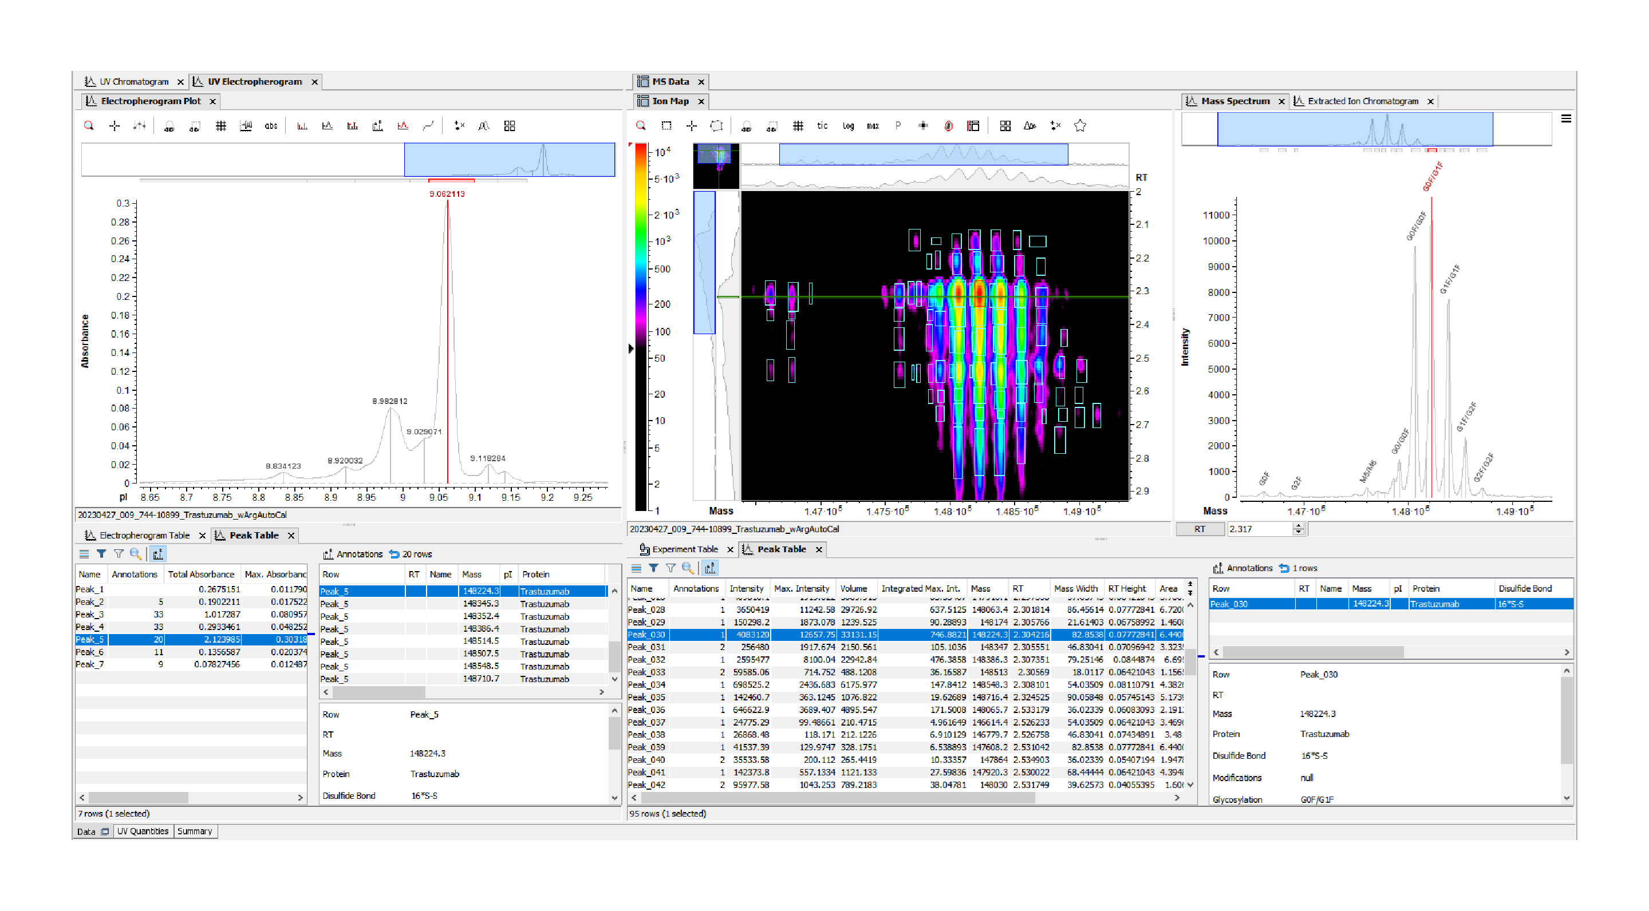This screenshot has height=911, width=1649.
Task: Click the Ion Map thumbnail preview
Action: coord(716,166)
